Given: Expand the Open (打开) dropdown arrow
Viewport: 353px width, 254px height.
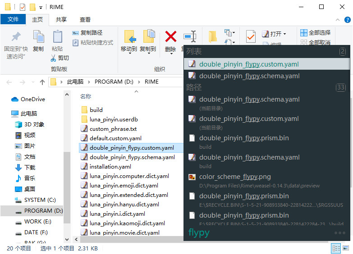Looking at the screenshot, I should click(285, 34).
